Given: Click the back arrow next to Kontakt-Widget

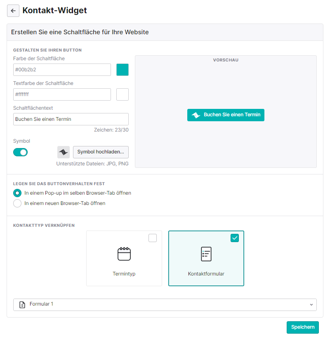Looking at the screenshot, I should [x=13, y=11].
